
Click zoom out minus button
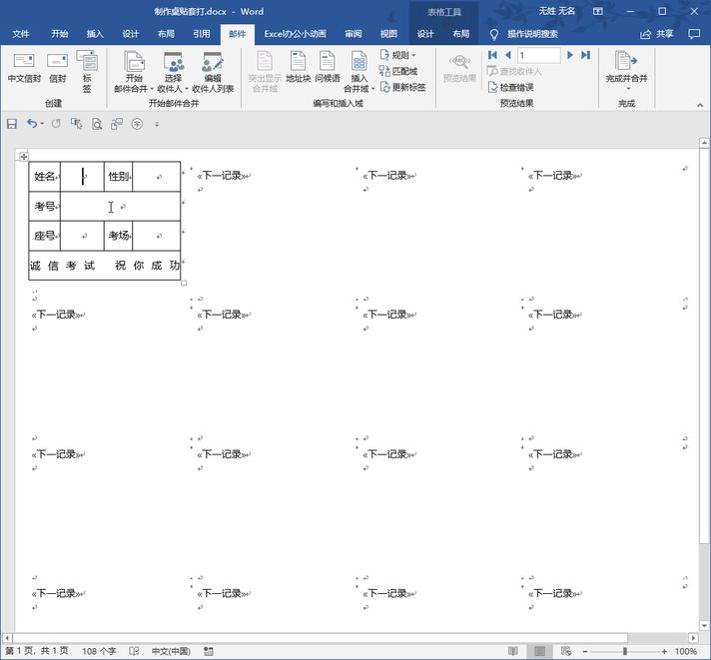[585, 651]
